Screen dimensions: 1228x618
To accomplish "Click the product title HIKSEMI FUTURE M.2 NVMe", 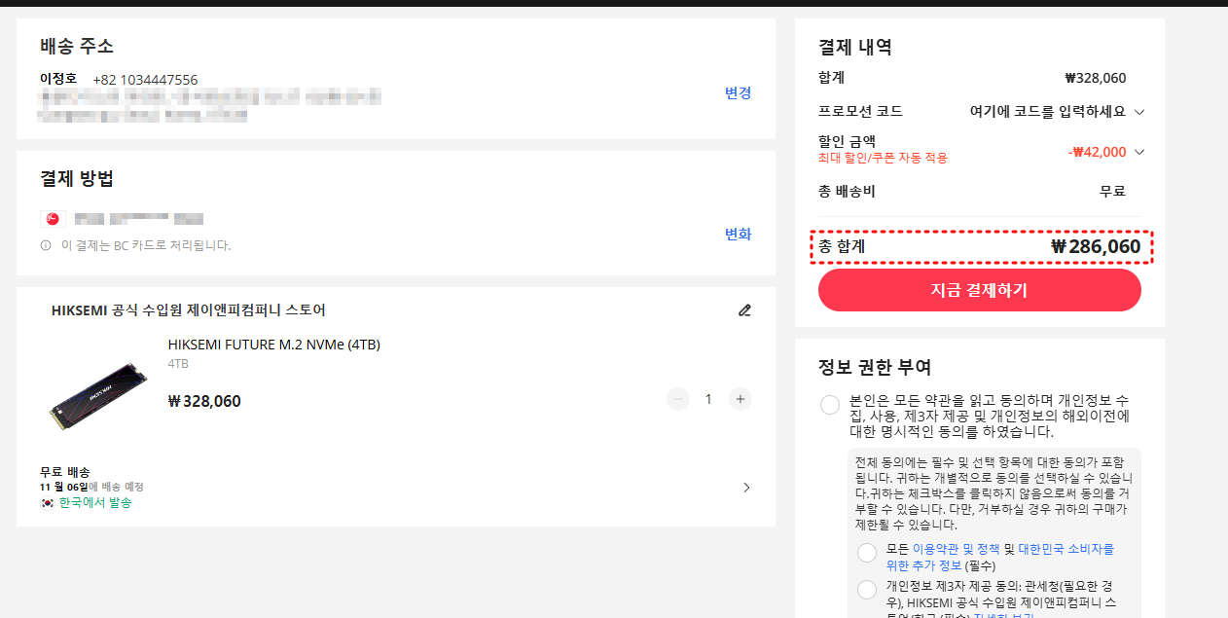I will [273, 345].
